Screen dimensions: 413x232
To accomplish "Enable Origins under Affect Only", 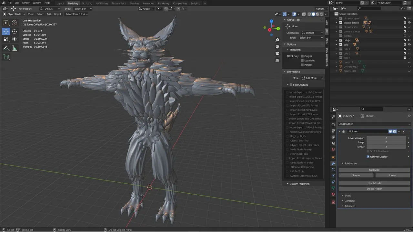I will click(302, 56).
